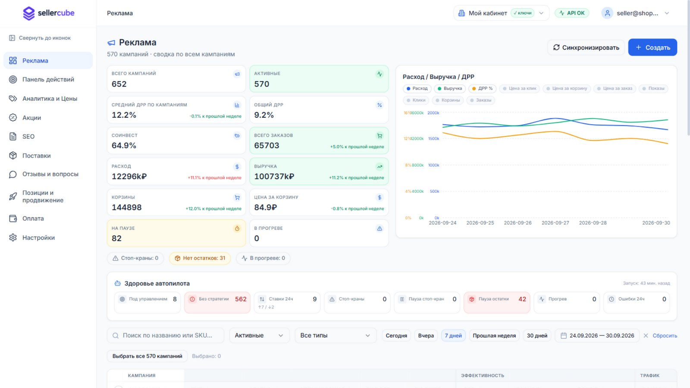Screen dimensions: 690x388
Task: Toggle the Расход series in chart legend
Action: coord(417,88)
